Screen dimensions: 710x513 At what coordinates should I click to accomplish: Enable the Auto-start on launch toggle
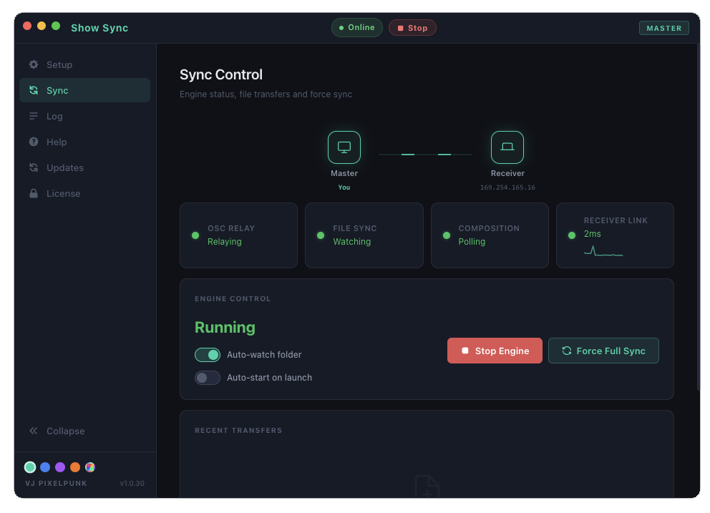pos(208,378)
